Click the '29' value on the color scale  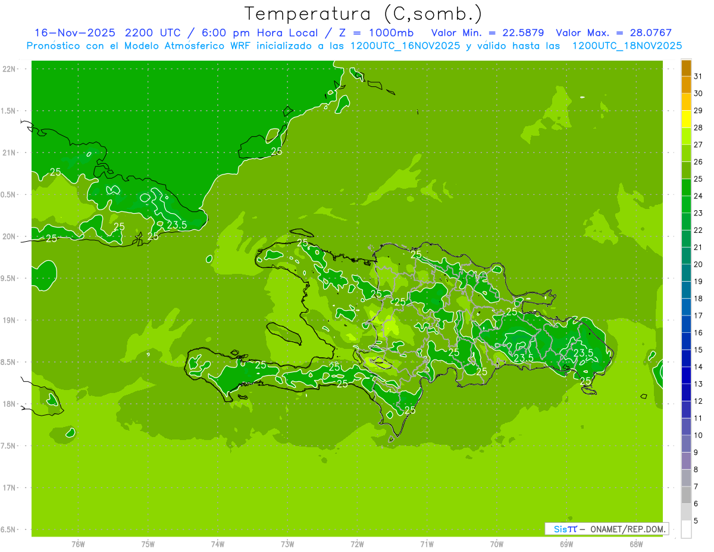click(x=699, y=110)
